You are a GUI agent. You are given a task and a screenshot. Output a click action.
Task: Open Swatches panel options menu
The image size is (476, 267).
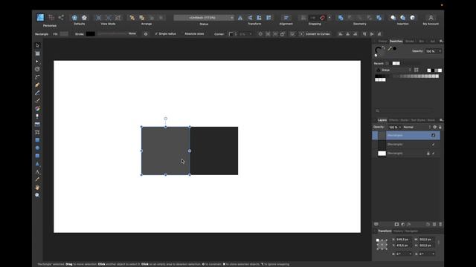click(441, 42)
